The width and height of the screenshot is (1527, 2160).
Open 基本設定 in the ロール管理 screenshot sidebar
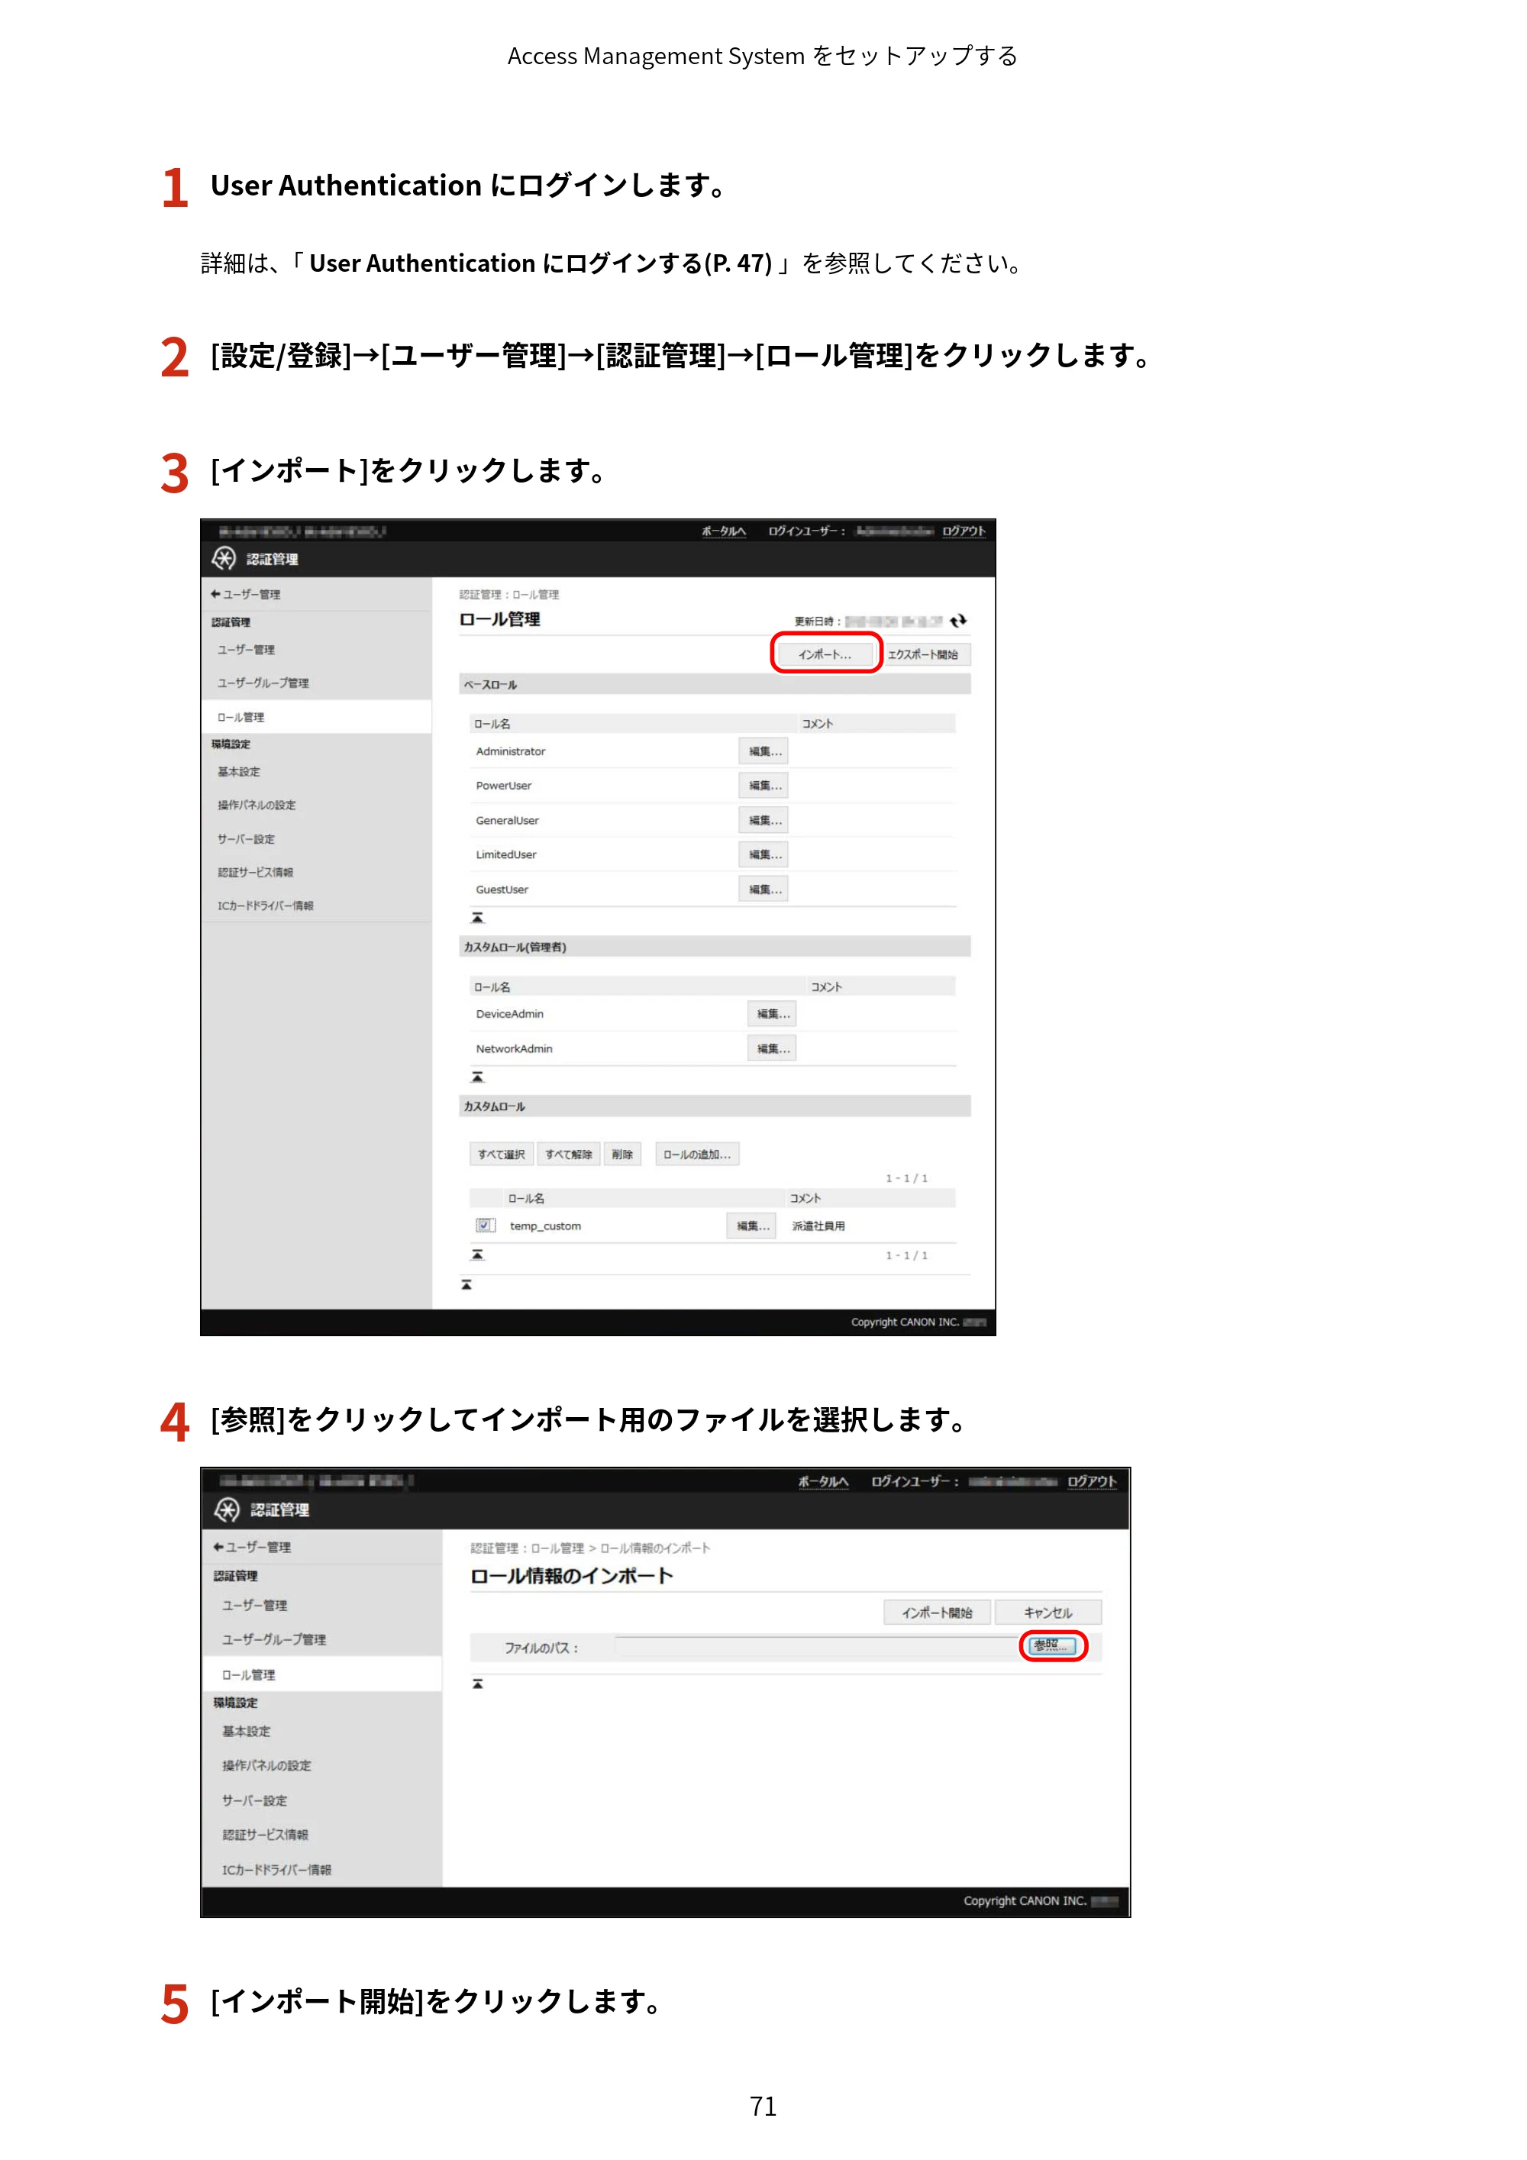239,771
